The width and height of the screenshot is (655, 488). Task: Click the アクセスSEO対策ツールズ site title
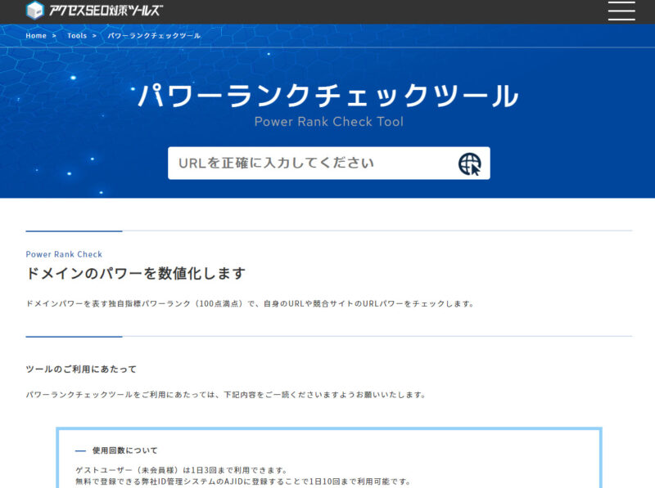click(x=106, y=10)
